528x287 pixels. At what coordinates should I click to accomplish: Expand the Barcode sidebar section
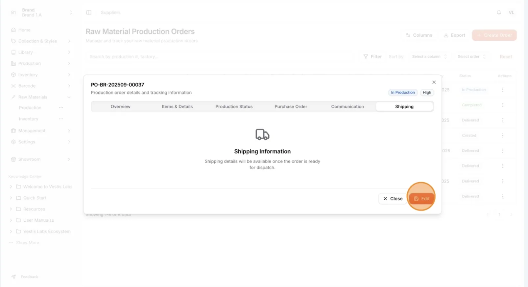click(x=41, y=86)
